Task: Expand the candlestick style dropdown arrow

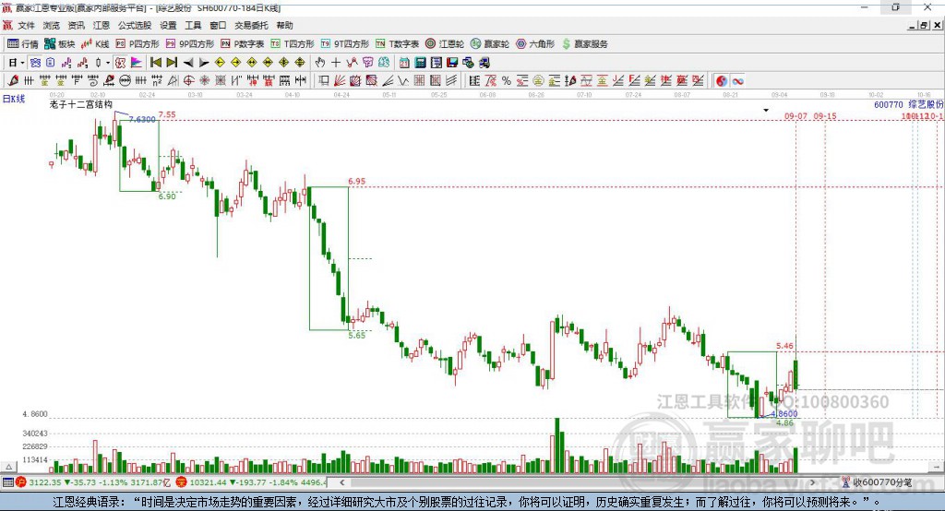Action: click(x=108, y=63)
